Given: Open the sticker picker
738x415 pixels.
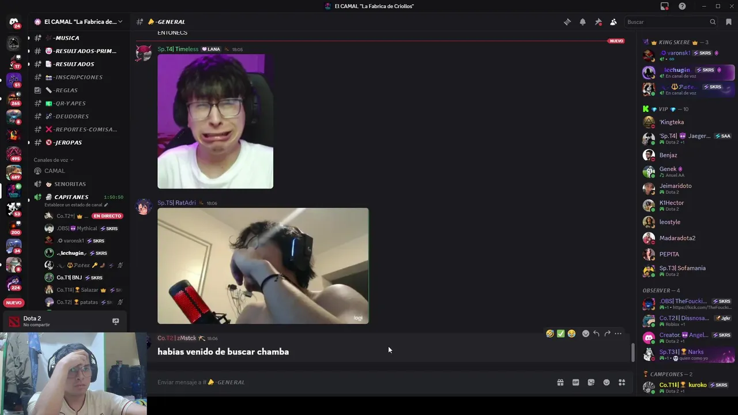Looking at the screenshot, I should pos(591,382).
